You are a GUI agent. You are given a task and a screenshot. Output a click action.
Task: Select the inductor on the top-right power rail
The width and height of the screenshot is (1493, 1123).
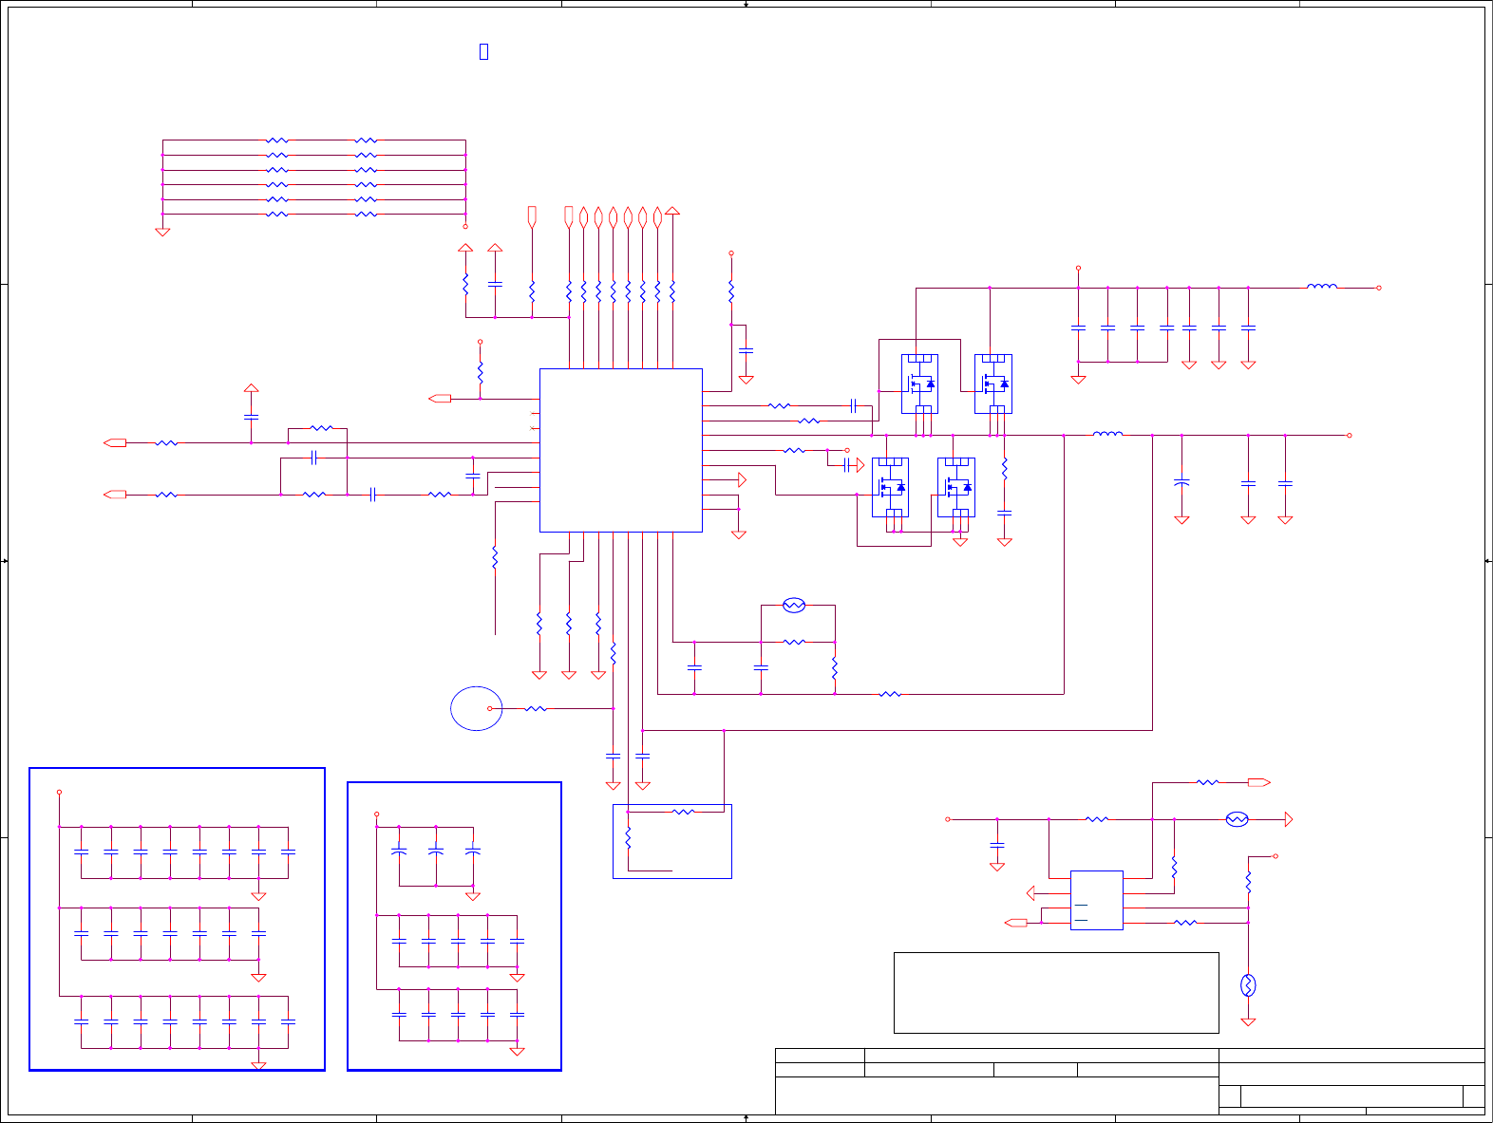pyautogui.click(x=1322, y=286)
